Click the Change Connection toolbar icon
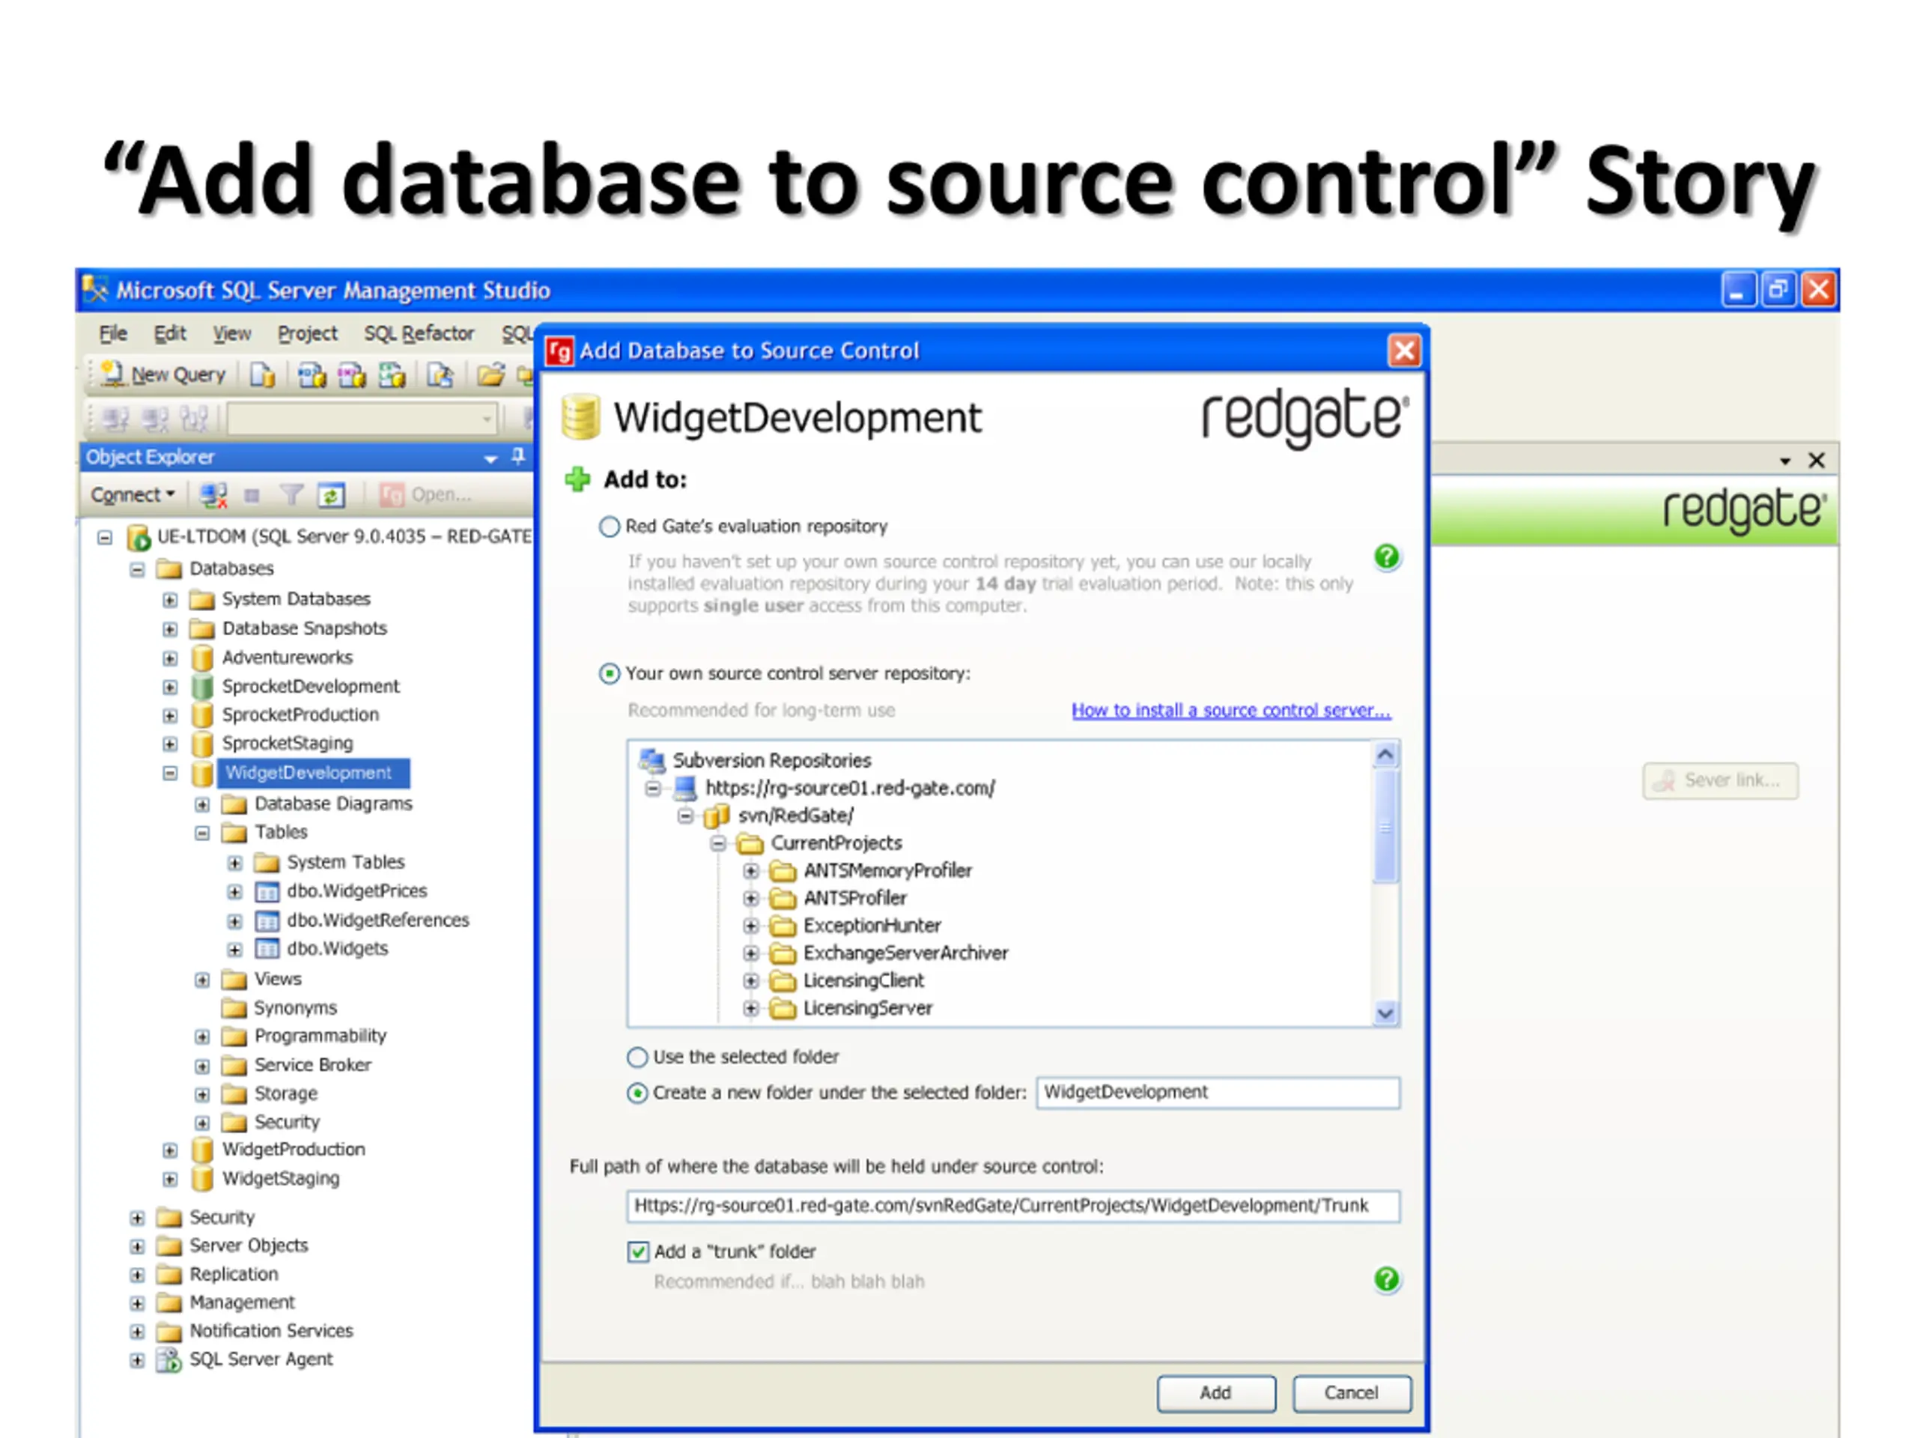The height and width of the screenshot is (1438, 1917). [x=194, y=419]
